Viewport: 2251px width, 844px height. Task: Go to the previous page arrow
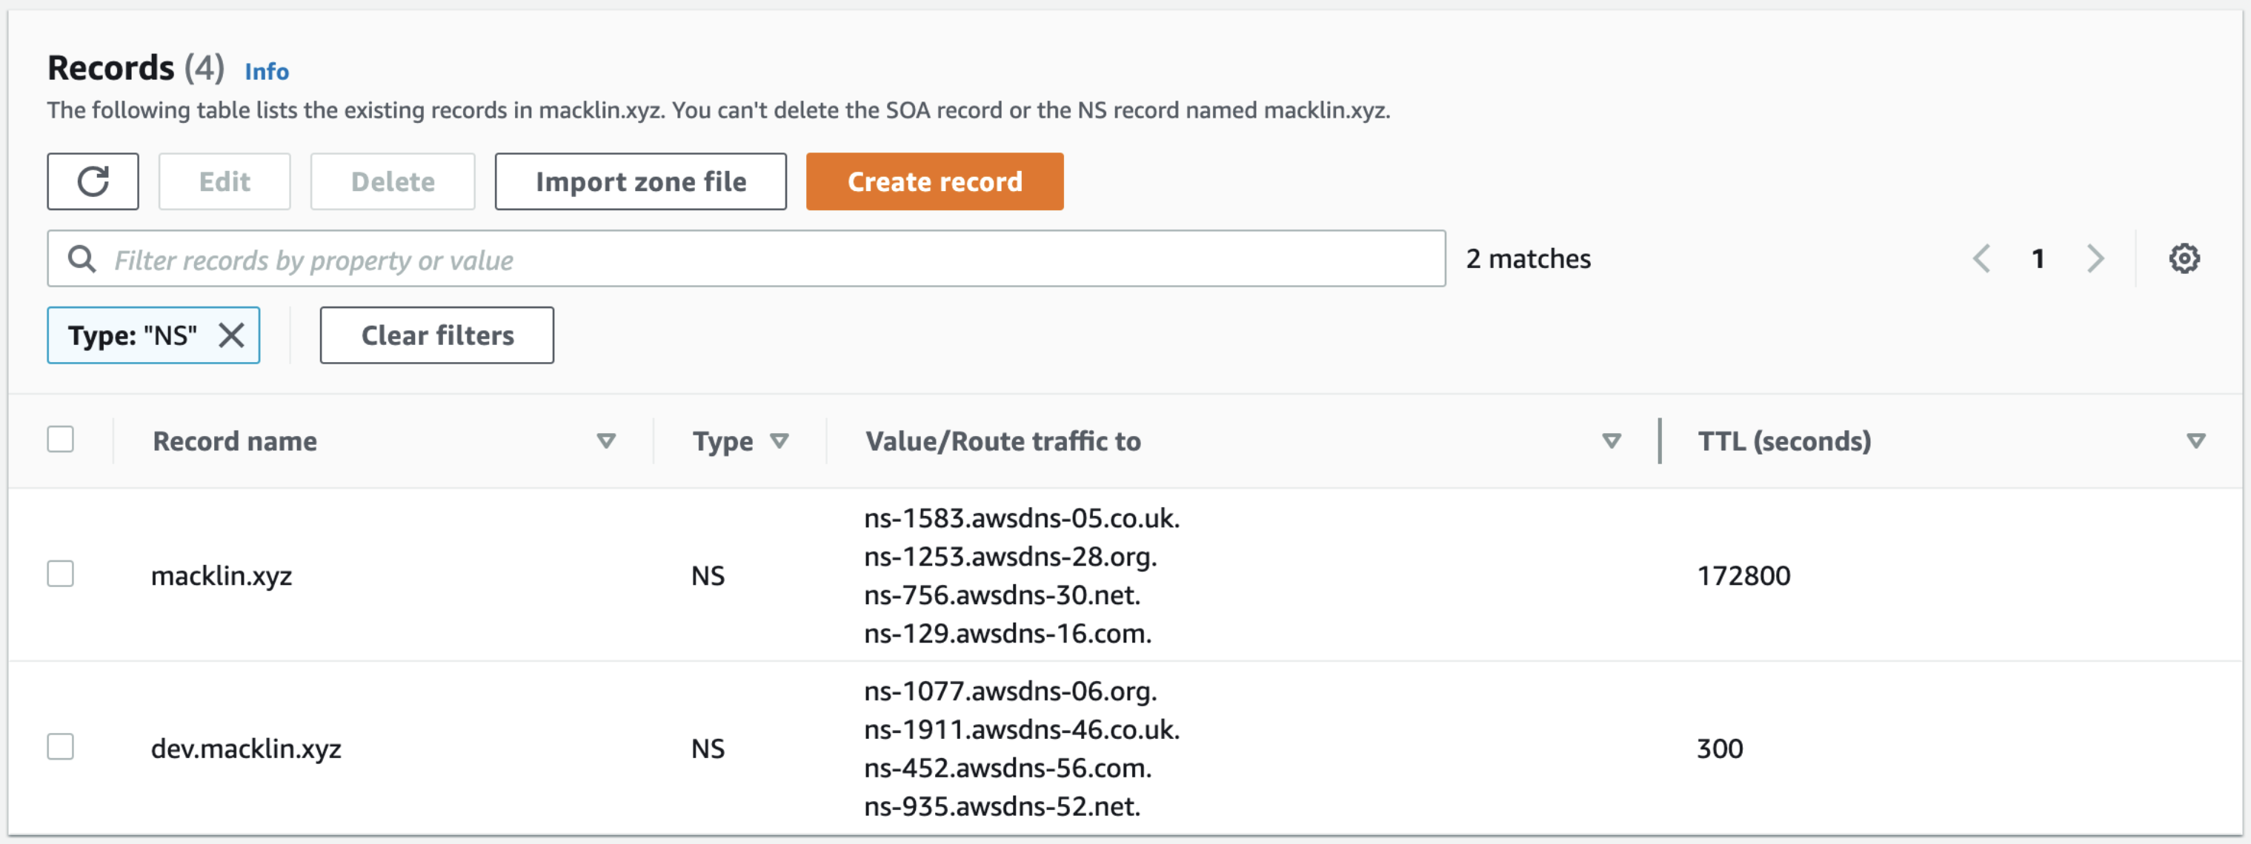tap(1981, 258)
